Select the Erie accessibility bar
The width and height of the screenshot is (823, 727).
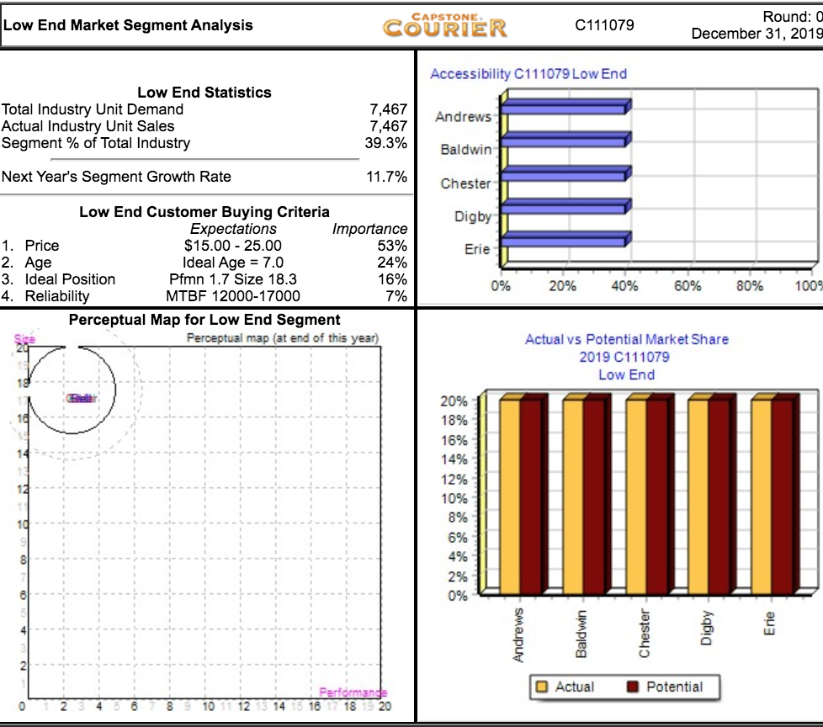(564, 241)
